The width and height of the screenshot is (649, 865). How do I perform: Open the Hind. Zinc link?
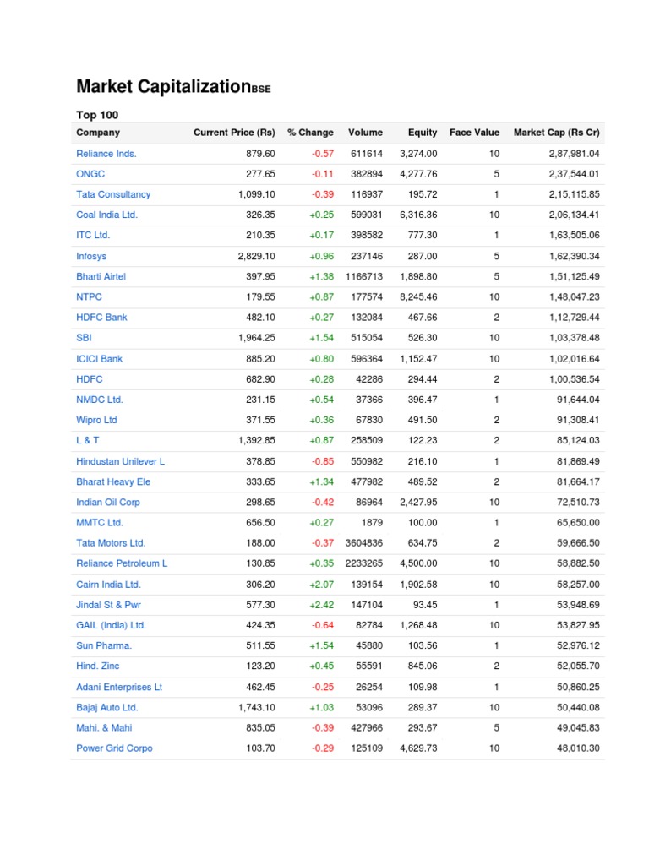98,666
